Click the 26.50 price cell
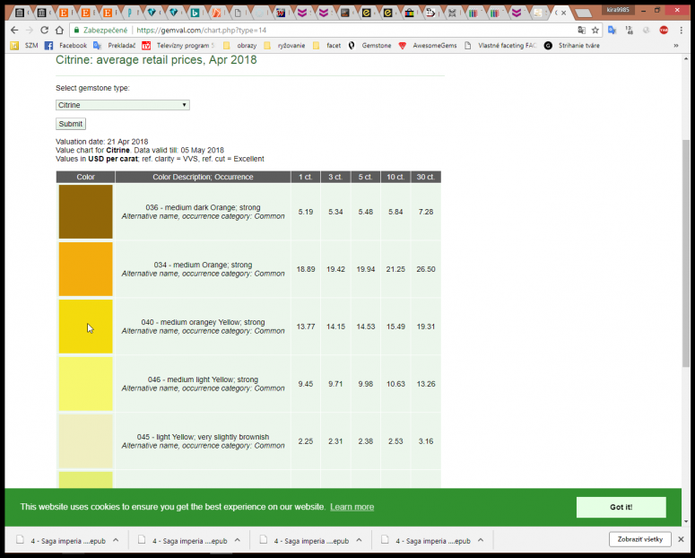 (426, 269)
